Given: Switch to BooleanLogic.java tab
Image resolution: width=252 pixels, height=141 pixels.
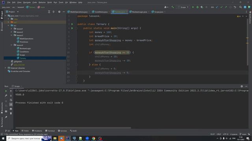Looking at the screenshot, I should (139, 12).
